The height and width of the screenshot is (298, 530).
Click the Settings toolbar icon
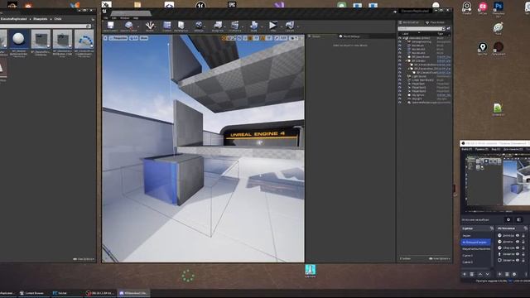click(199, 26)
